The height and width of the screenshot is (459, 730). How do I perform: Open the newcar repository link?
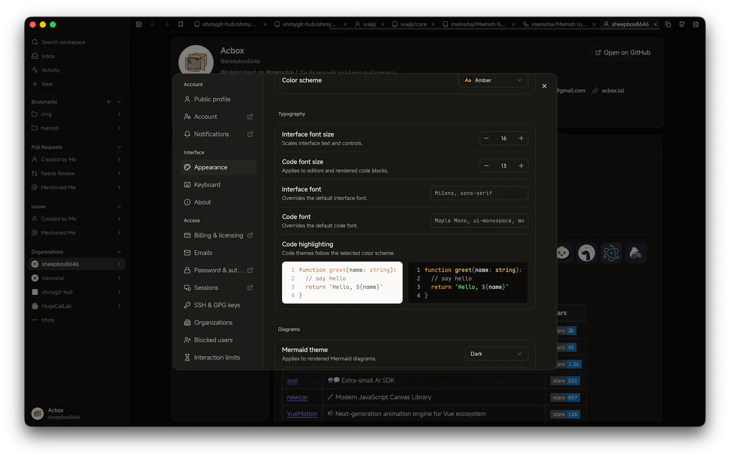(x=297, y=397)
